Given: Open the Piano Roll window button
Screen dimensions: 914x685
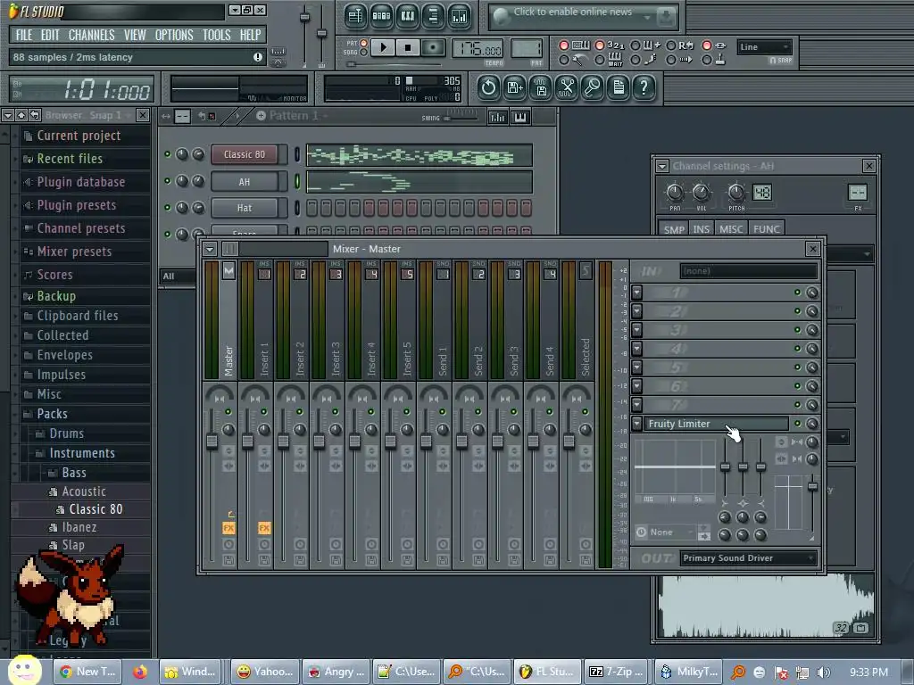Looking at the screenshot, I should click(407, 16).
